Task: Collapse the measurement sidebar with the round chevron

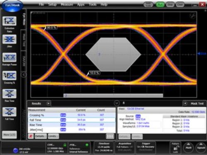Action: click(x=24, y=75)
